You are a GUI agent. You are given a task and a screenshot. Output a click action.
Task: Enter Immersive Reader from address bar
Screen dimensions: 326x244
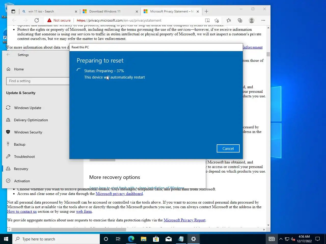point(207,20)
